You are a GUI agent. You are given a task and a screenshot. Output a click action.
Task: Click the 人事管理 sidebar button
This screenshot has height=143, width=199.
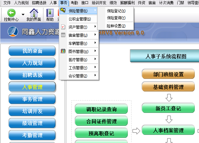coord(32,87)
